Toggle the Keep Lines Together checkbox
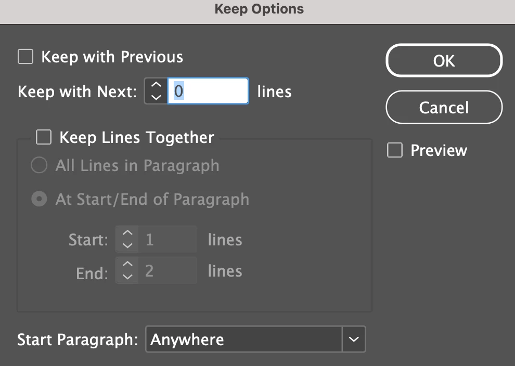The image size is (515, 366). 43,137
